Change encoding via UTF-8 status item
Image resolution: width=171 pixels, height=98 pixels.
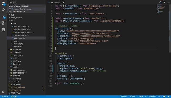(140, 96)
